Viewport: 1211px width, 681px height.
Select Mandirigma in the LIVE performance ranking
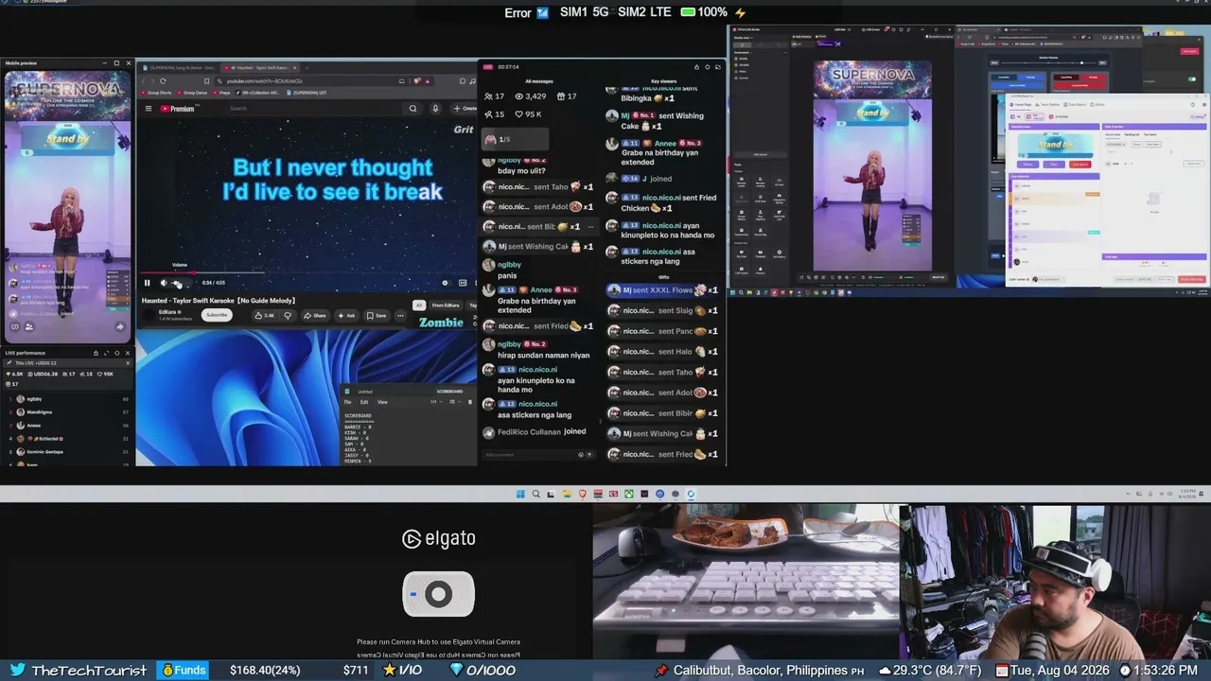[66, 412]
